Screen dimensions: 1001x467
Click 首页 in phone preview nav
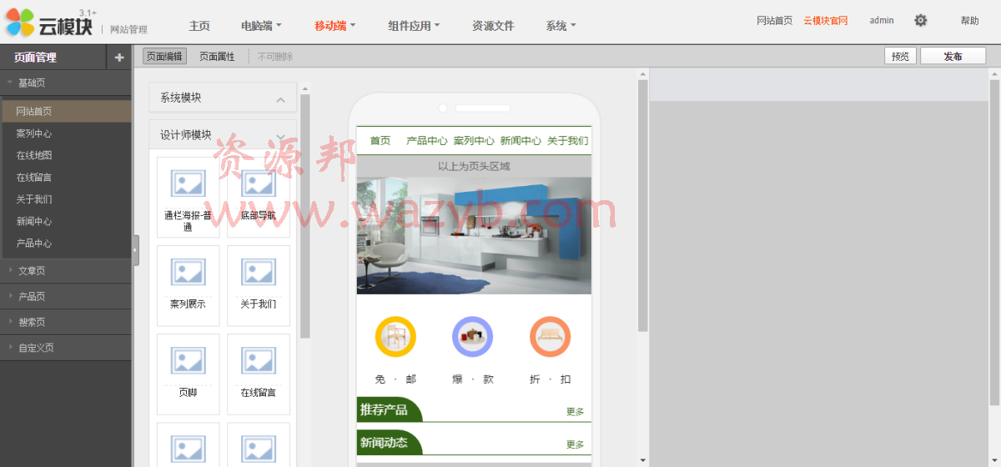tap(380, 141)
